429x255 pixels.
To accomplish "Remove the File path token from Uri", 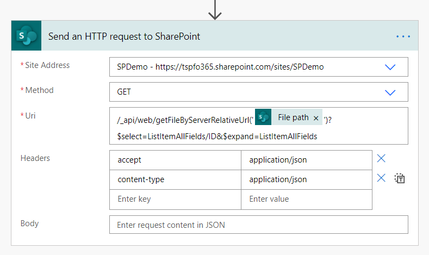I will click(x=316, y=118).
